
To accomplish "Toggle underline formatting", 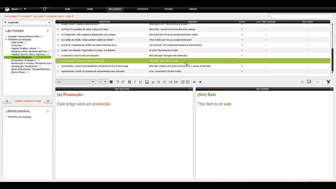I will 140,82.
